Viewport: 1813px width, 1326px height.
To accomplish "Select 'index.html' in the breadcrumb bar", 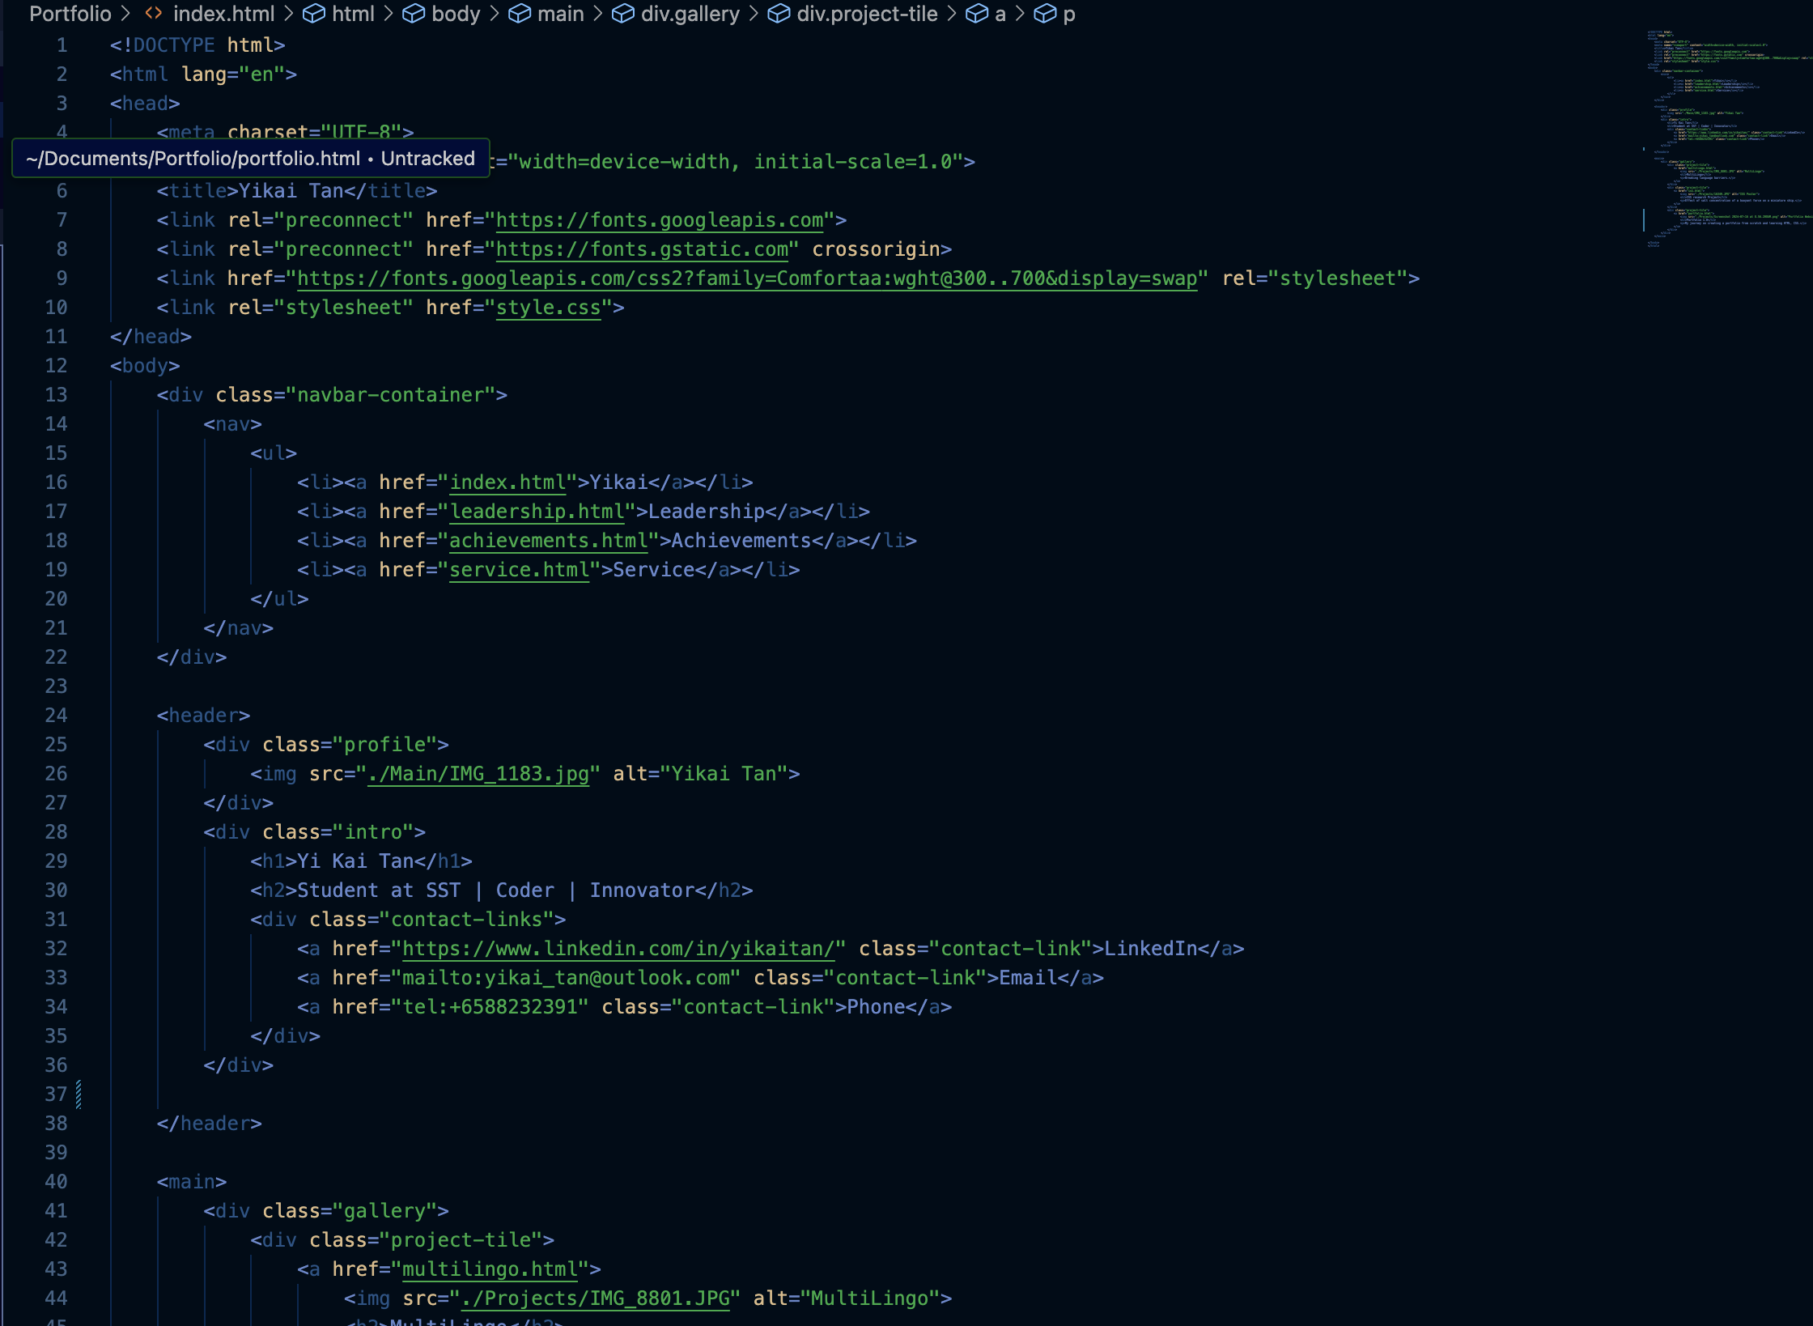I will (x=224, y=14).
